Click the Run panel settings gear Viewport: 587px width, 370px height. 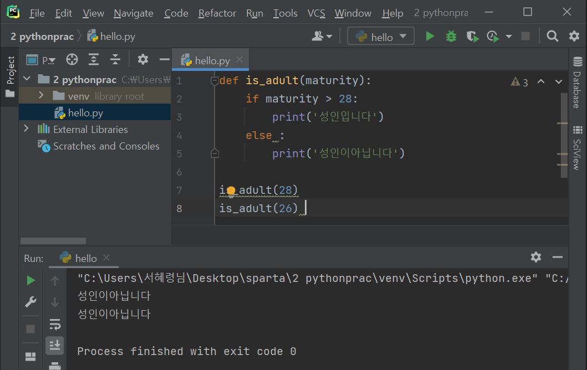coord(535,257)
